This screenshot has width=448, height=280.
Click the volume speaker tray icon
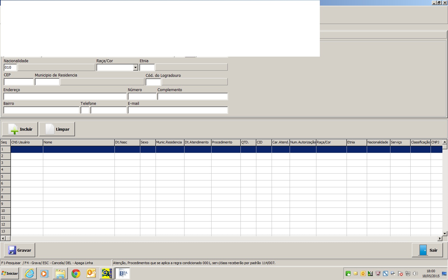click(x=415, y=274)
